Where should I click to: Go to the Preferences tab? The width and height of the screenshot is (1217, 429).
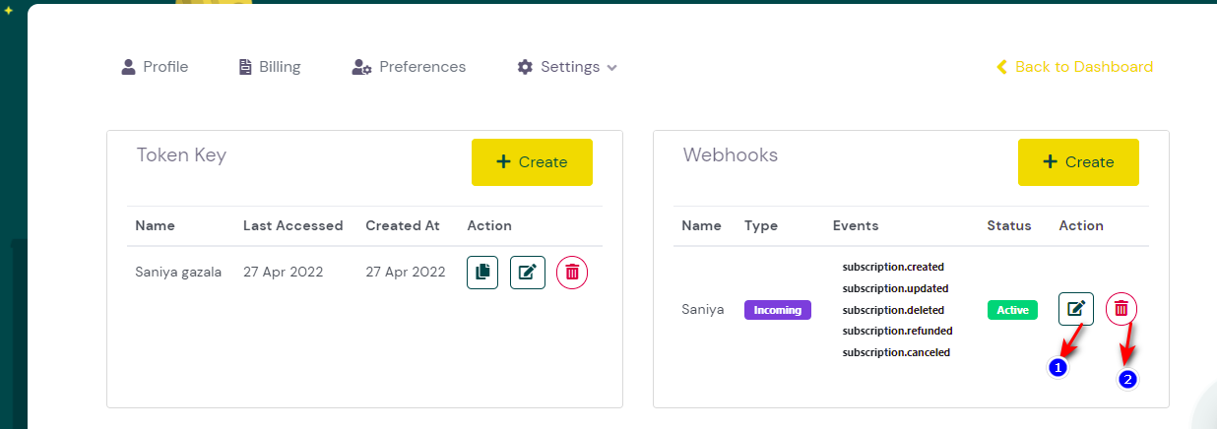click(409, 67)
